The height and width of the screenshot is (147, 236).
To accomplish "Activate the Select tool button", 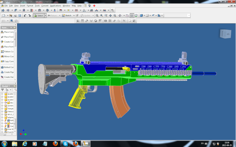I will (39, 16).
